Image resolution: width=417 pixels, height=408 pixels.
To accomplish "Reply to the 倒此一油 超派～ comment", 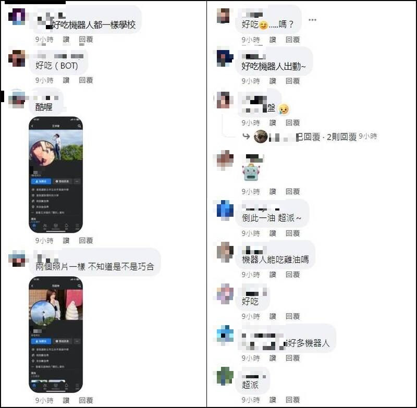I will [x=292, y=233].
